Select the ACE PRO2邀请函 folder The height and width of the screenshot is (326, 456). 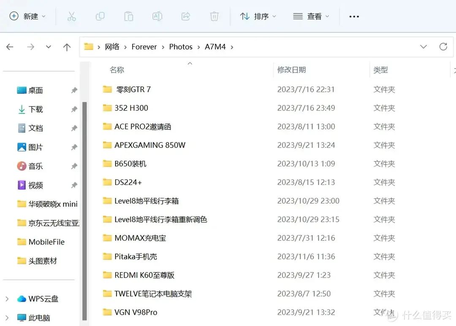[x=137, y=126]
